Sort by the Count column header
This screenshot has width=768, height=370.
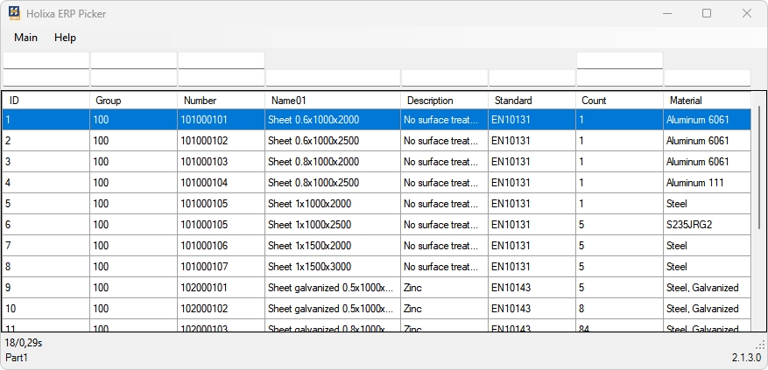pyautogui.click(x=619, y=101)
